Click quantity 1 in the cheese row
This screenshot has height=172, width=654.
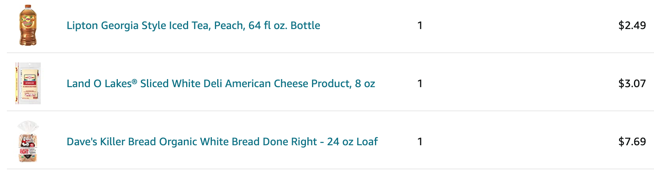tap(419, 83)
